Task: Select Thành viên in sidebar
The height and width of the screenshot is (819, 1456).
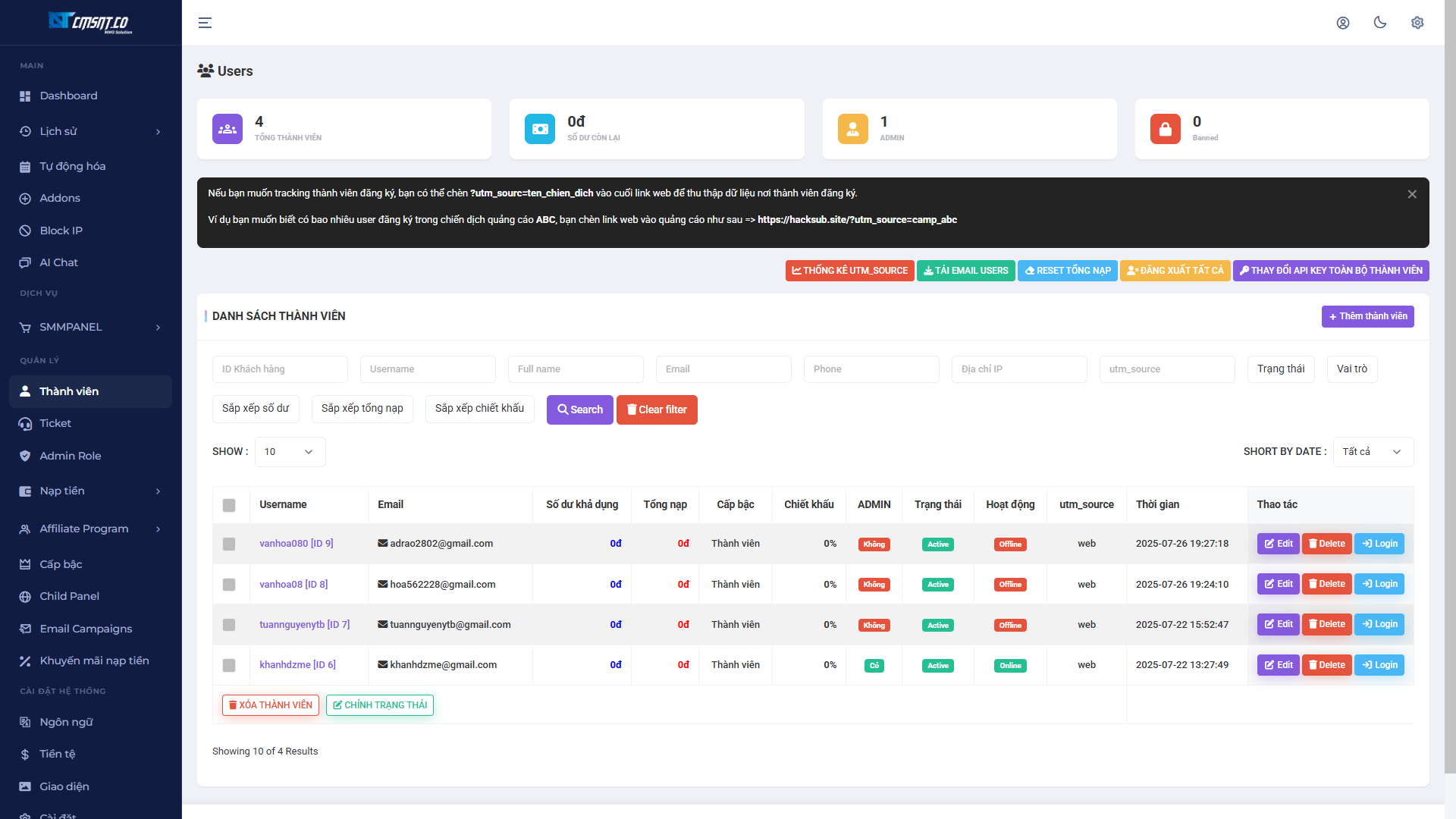Action: (91, 391)
